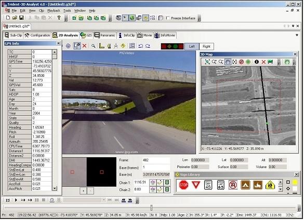
Task: Open the File menu
Action: (x=14, y=11)
